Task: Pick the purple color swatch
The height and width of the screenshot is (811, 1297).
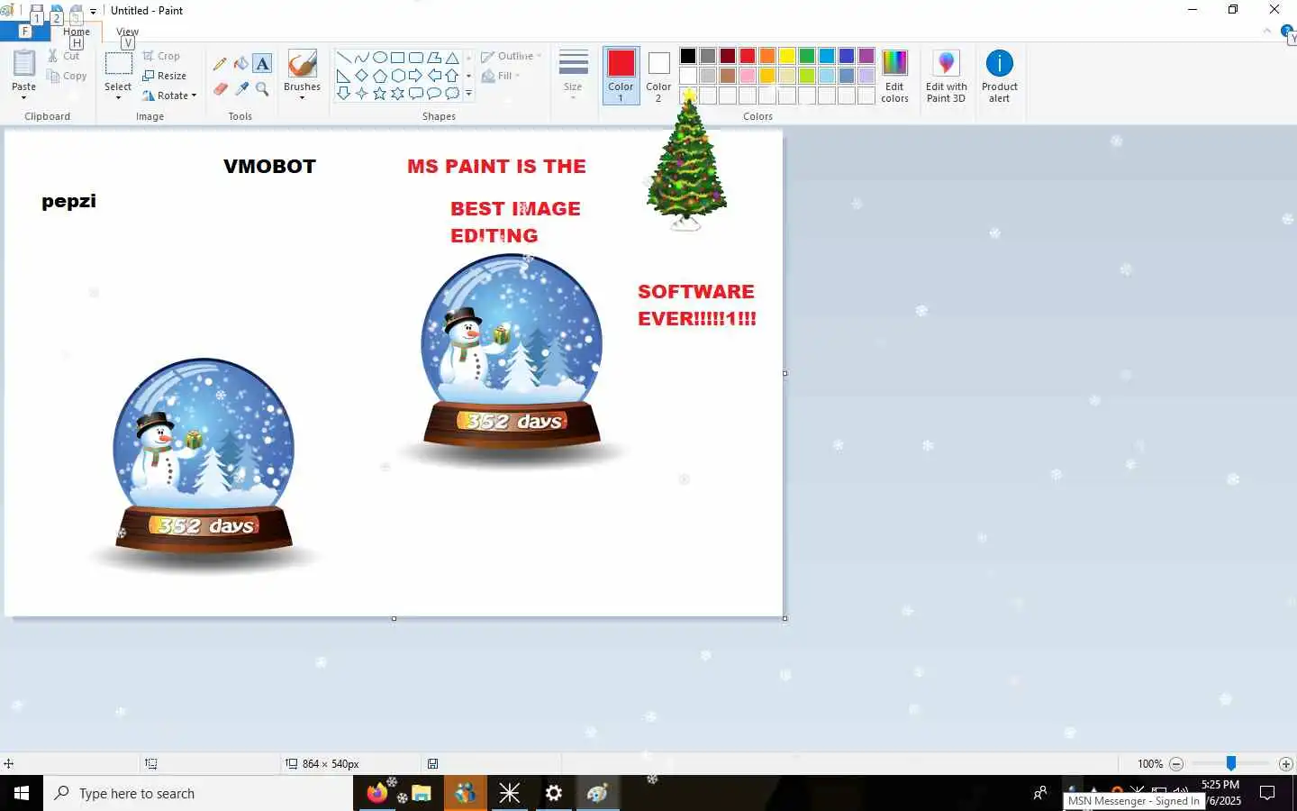Action: [x=866, y=56]
